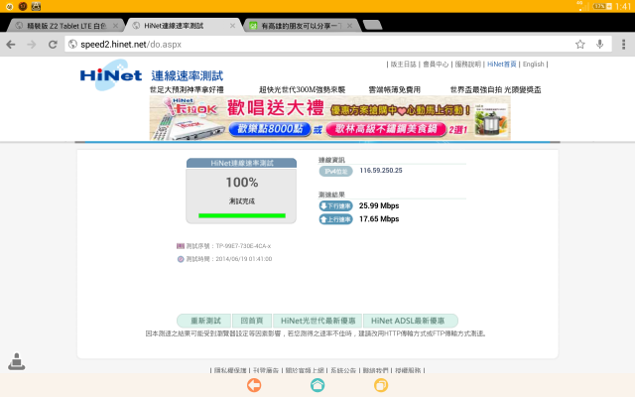The width and height of the screenshot is (635, 397).
Task: Close the 有高鐵的朋友 tab
Action: click(x=349, y=26)
